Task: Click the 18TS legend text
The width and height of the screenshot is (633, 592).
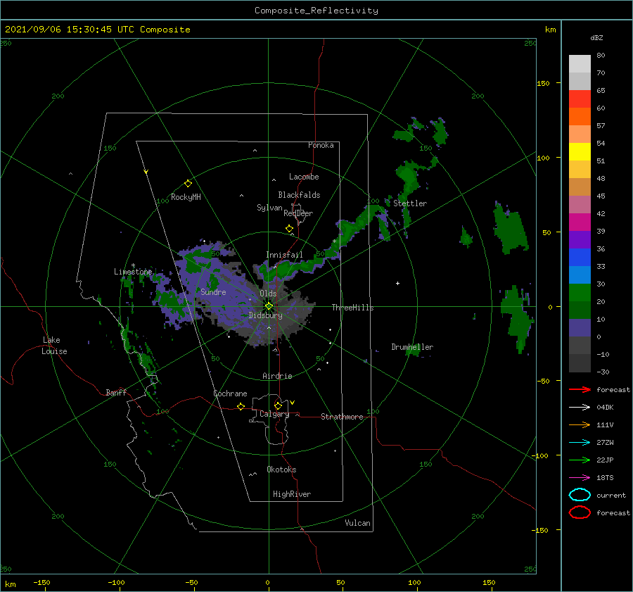Action: [x=605, y=478]
